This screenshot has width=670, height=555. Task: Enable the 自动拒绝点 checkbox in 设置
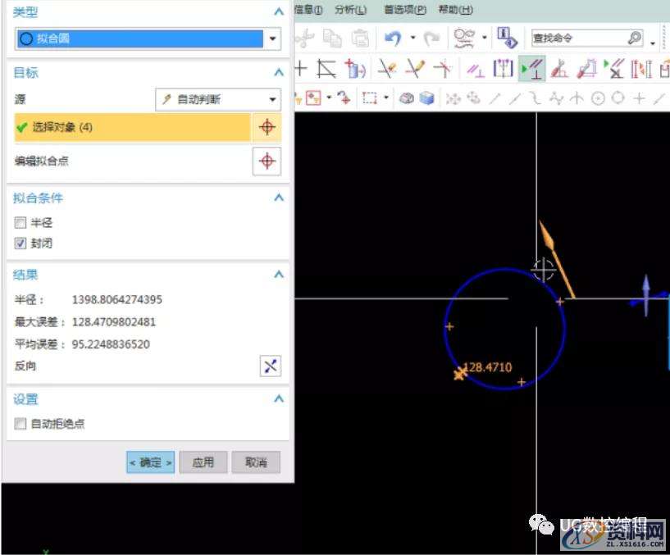click(x=20, y=425)
